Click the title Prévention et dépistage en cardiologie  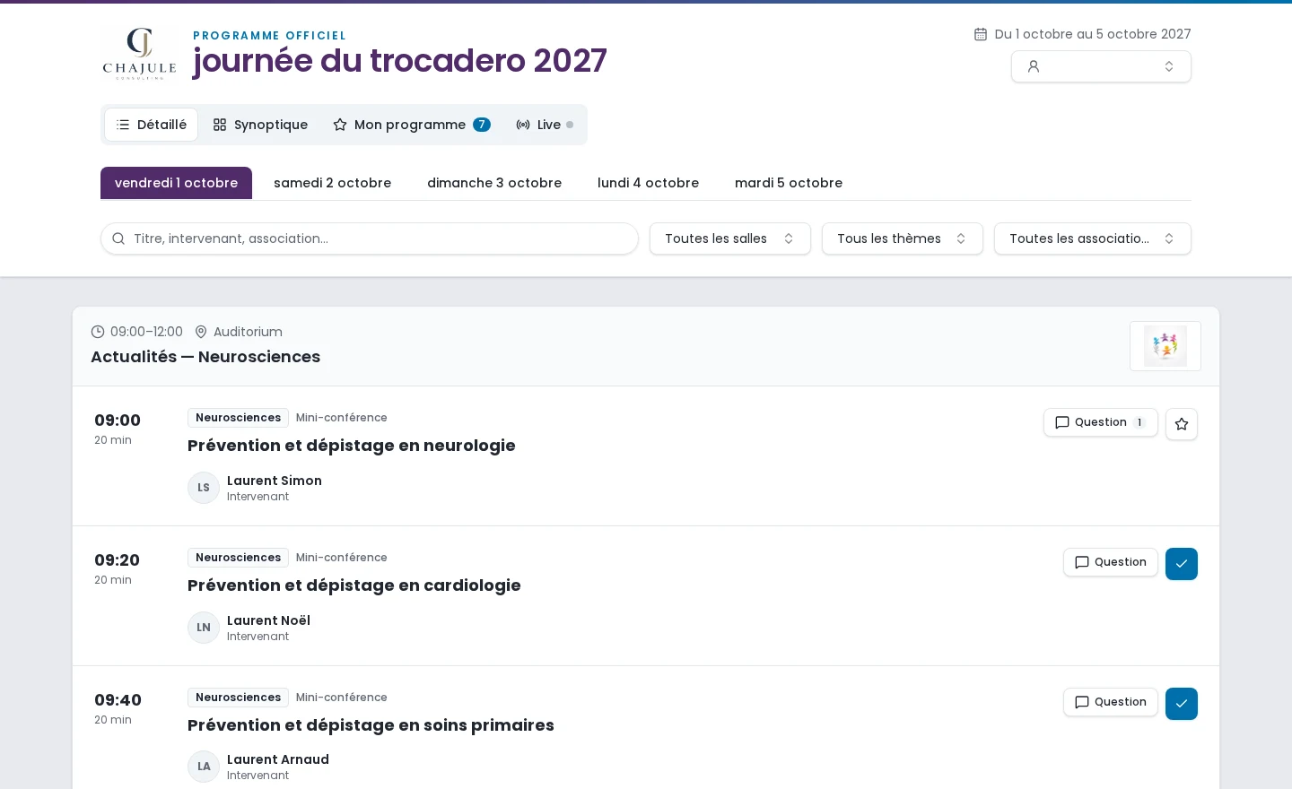tap(354, 585)
